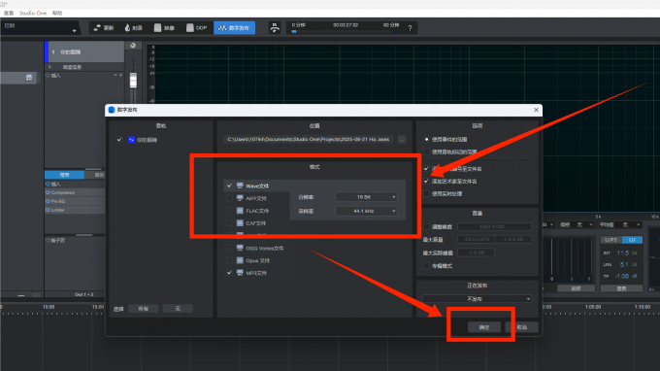
Task: Open the 44.1 kHz sample rate dropdown
Action: (x=366, y=211)
